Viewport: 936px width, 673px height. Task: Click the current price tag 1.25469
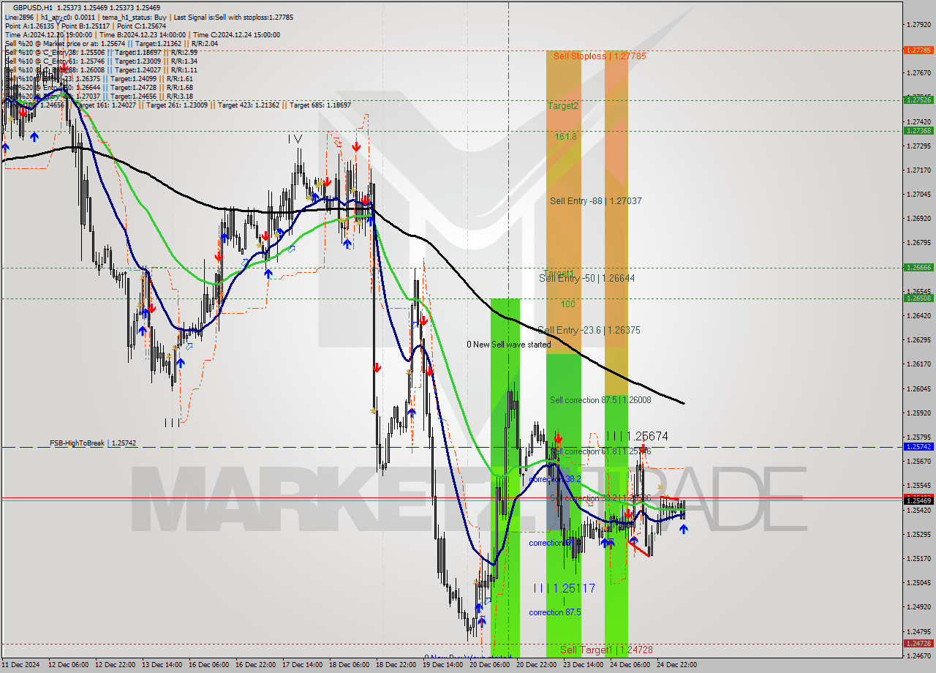pos(918,500)
